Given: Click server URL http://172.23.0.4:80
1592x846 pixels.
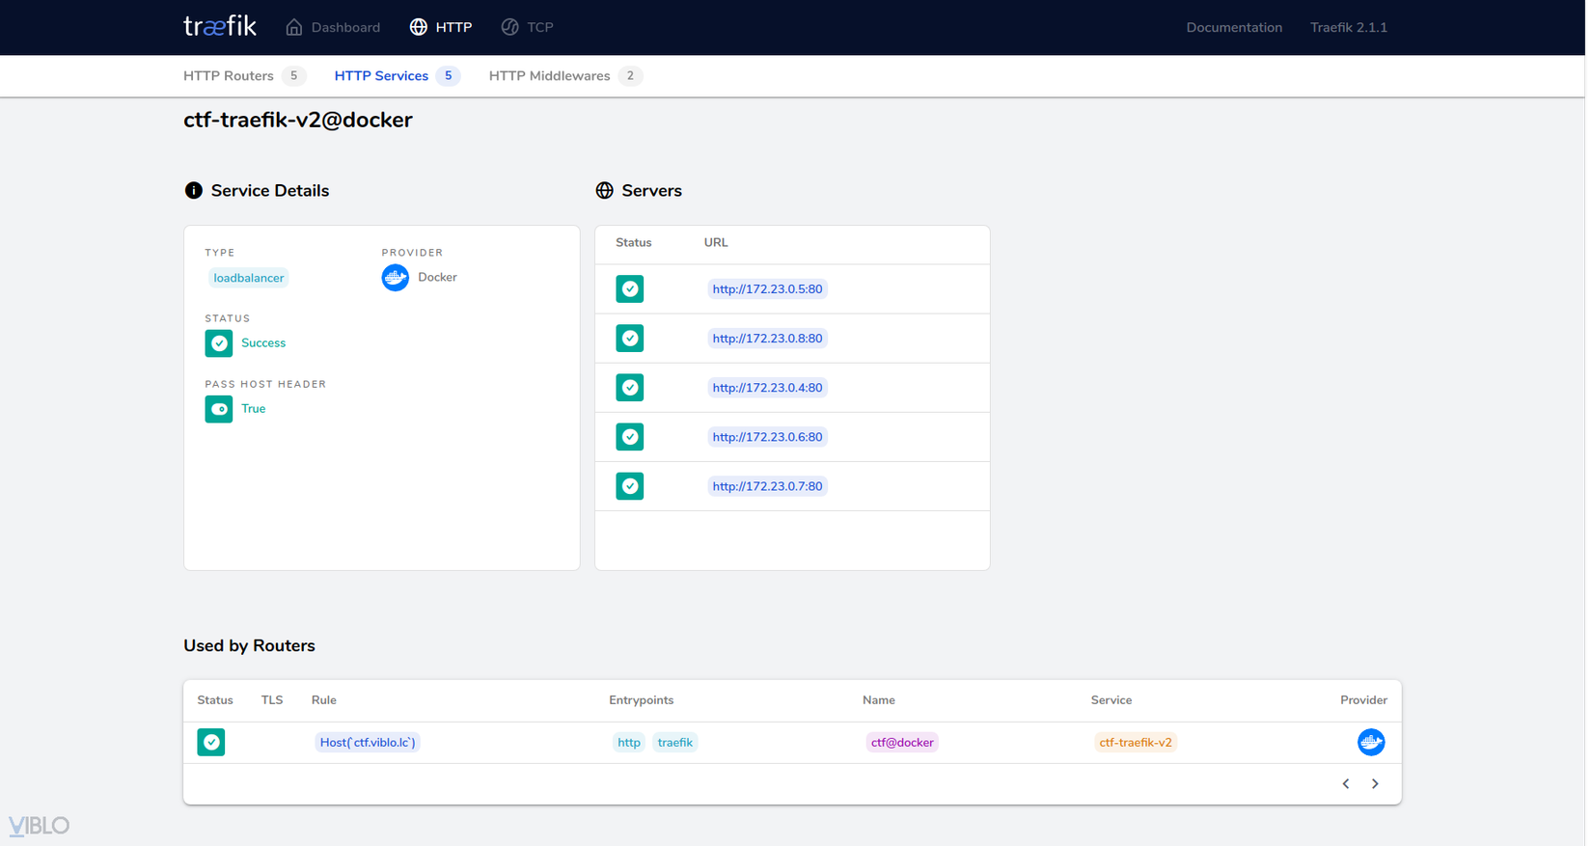Looking at the screenshot, I should pyautogui.click(x=767, y=388).
